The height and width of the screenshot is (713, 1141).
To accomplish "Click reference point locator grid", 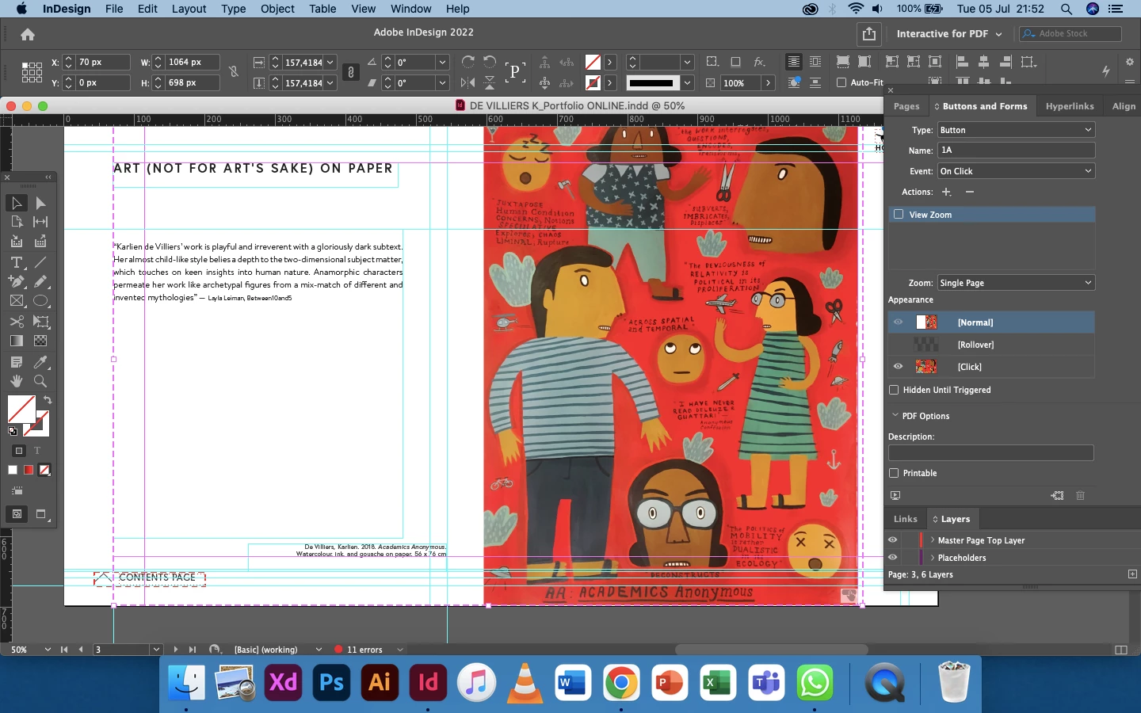I will (32, 72).
